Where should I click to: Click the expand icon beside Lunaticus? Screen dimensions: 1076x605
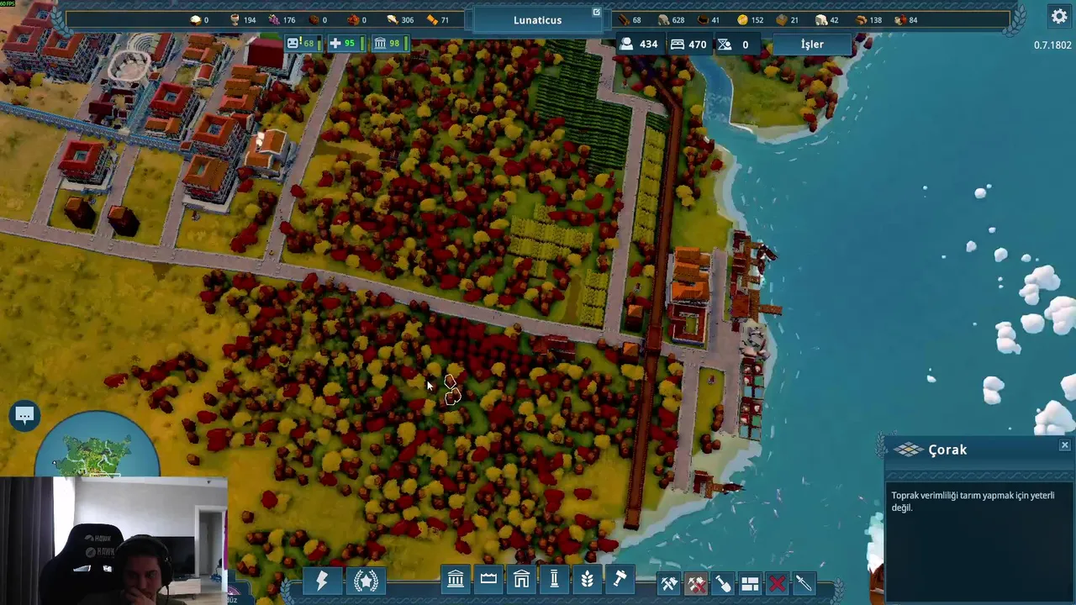(x=596, y=13)
